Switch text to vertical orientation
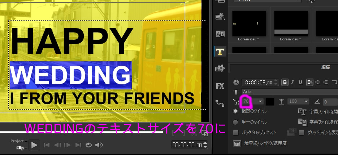This screenshot has height=155, width=338. 335,82
